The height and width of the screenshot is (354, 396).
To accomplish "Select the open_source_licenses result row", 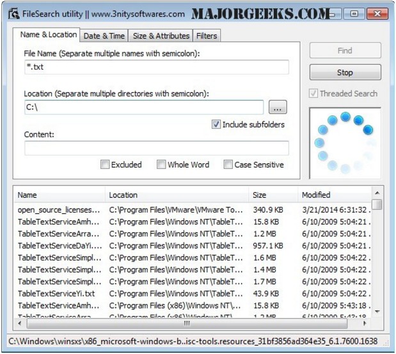I will coord(193,210).
